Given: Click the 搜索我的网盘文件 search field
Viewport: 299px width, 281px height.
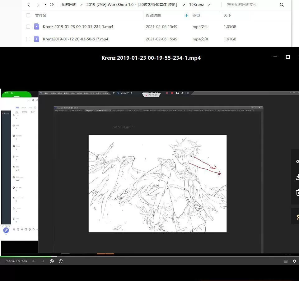Looking at the screenshot, I should coord(243,5).
